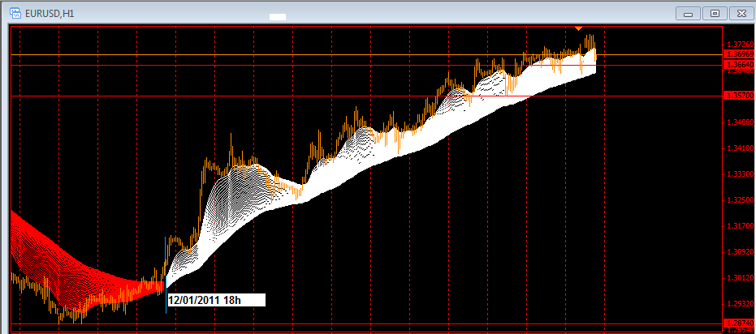Image resolution: width=756 pixels, height=334 pixels.
Task: Select the 12/01/2011 18h date label
Action: click(215, 300)
